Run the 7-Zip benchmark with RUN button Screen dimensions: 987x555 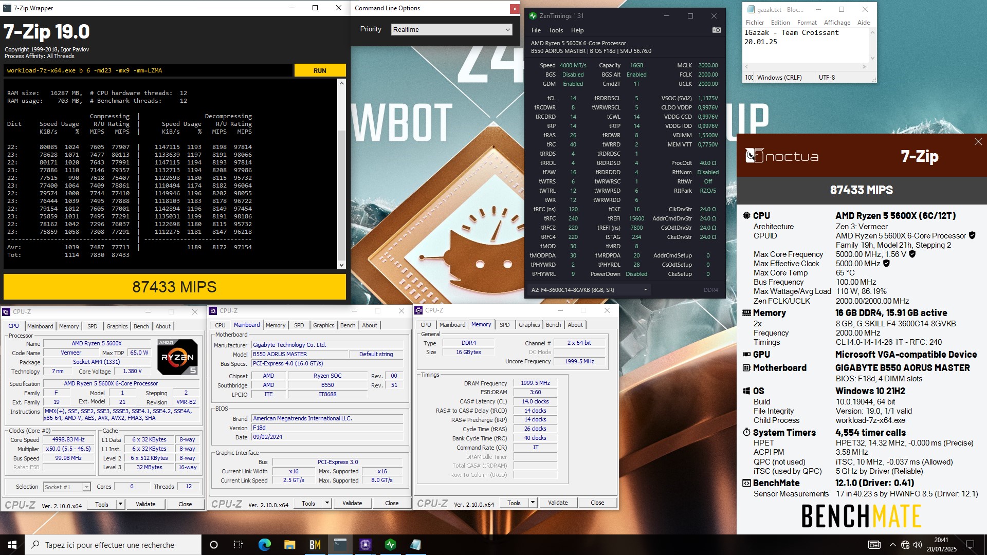[320, 70]
